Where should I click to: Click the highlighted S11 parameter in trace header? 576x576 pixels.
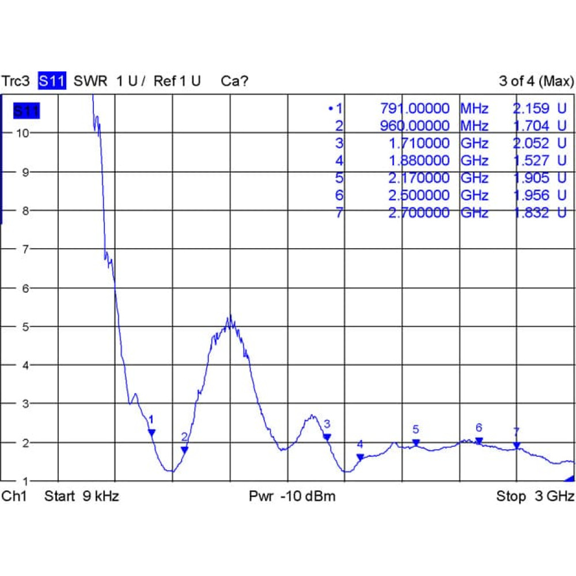pyautogui.click(x=52, y=81)
